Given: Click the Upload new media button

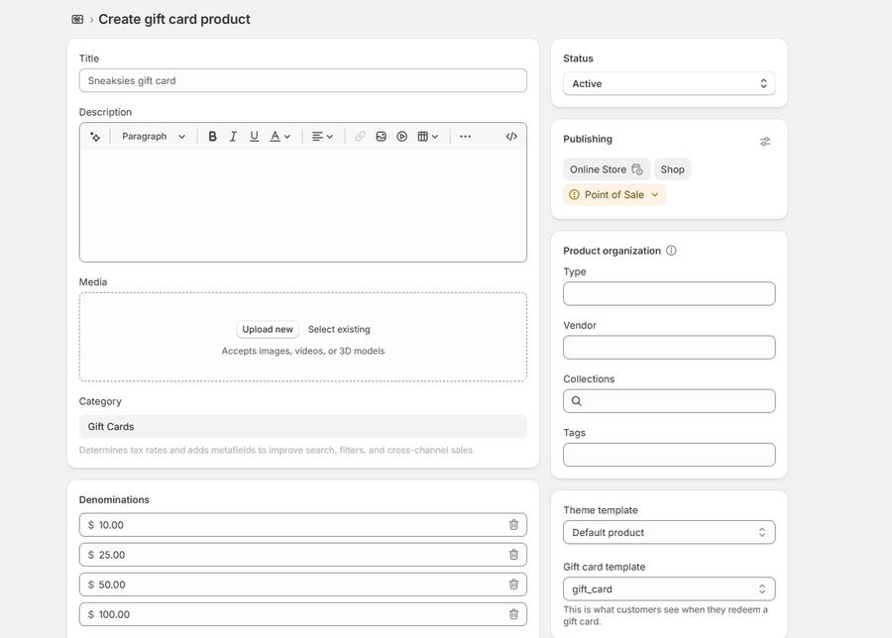Looking at the screenshot, I should [268, 330].
